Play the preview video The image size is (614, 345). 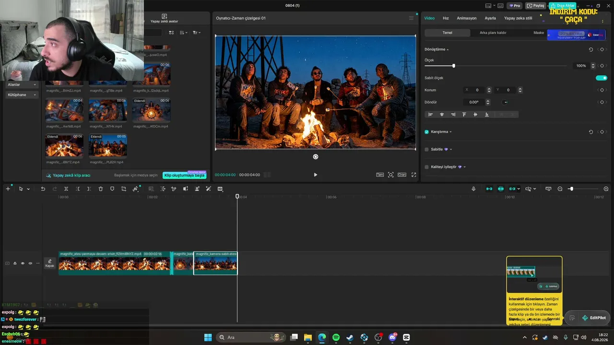pos(315,175)
